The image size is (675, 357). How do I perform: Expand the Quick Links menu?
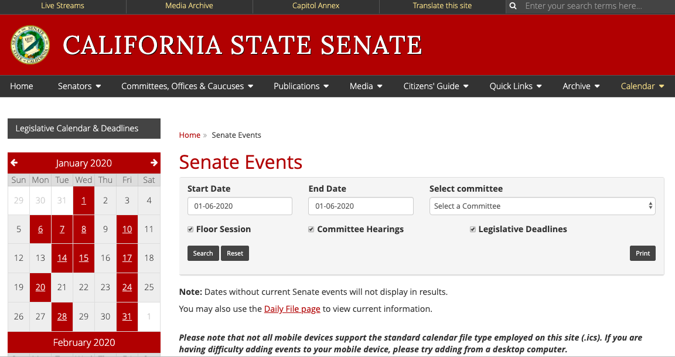pyautogui.click(x=515, y=86)
